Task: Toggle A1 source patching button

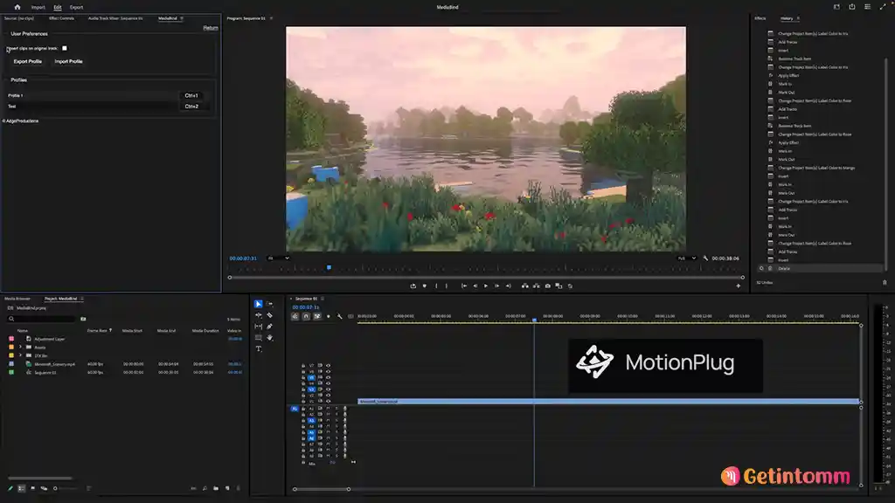Action: tap(295, 409)
